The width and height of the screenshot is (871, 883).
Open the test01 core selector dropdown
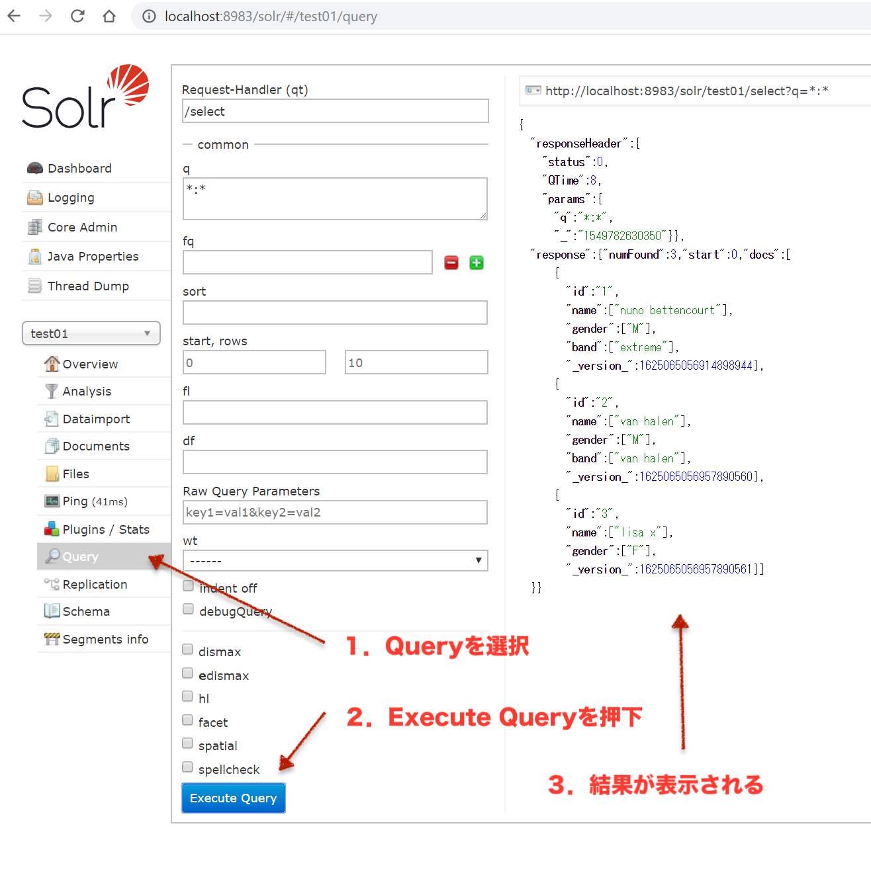coord(91,333)
